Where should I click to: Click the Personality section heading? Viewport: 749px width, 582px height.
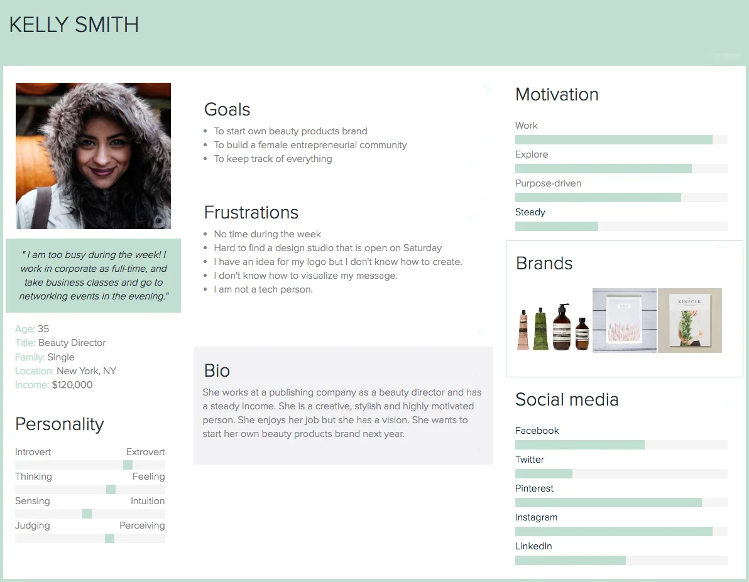coord(60,424)
